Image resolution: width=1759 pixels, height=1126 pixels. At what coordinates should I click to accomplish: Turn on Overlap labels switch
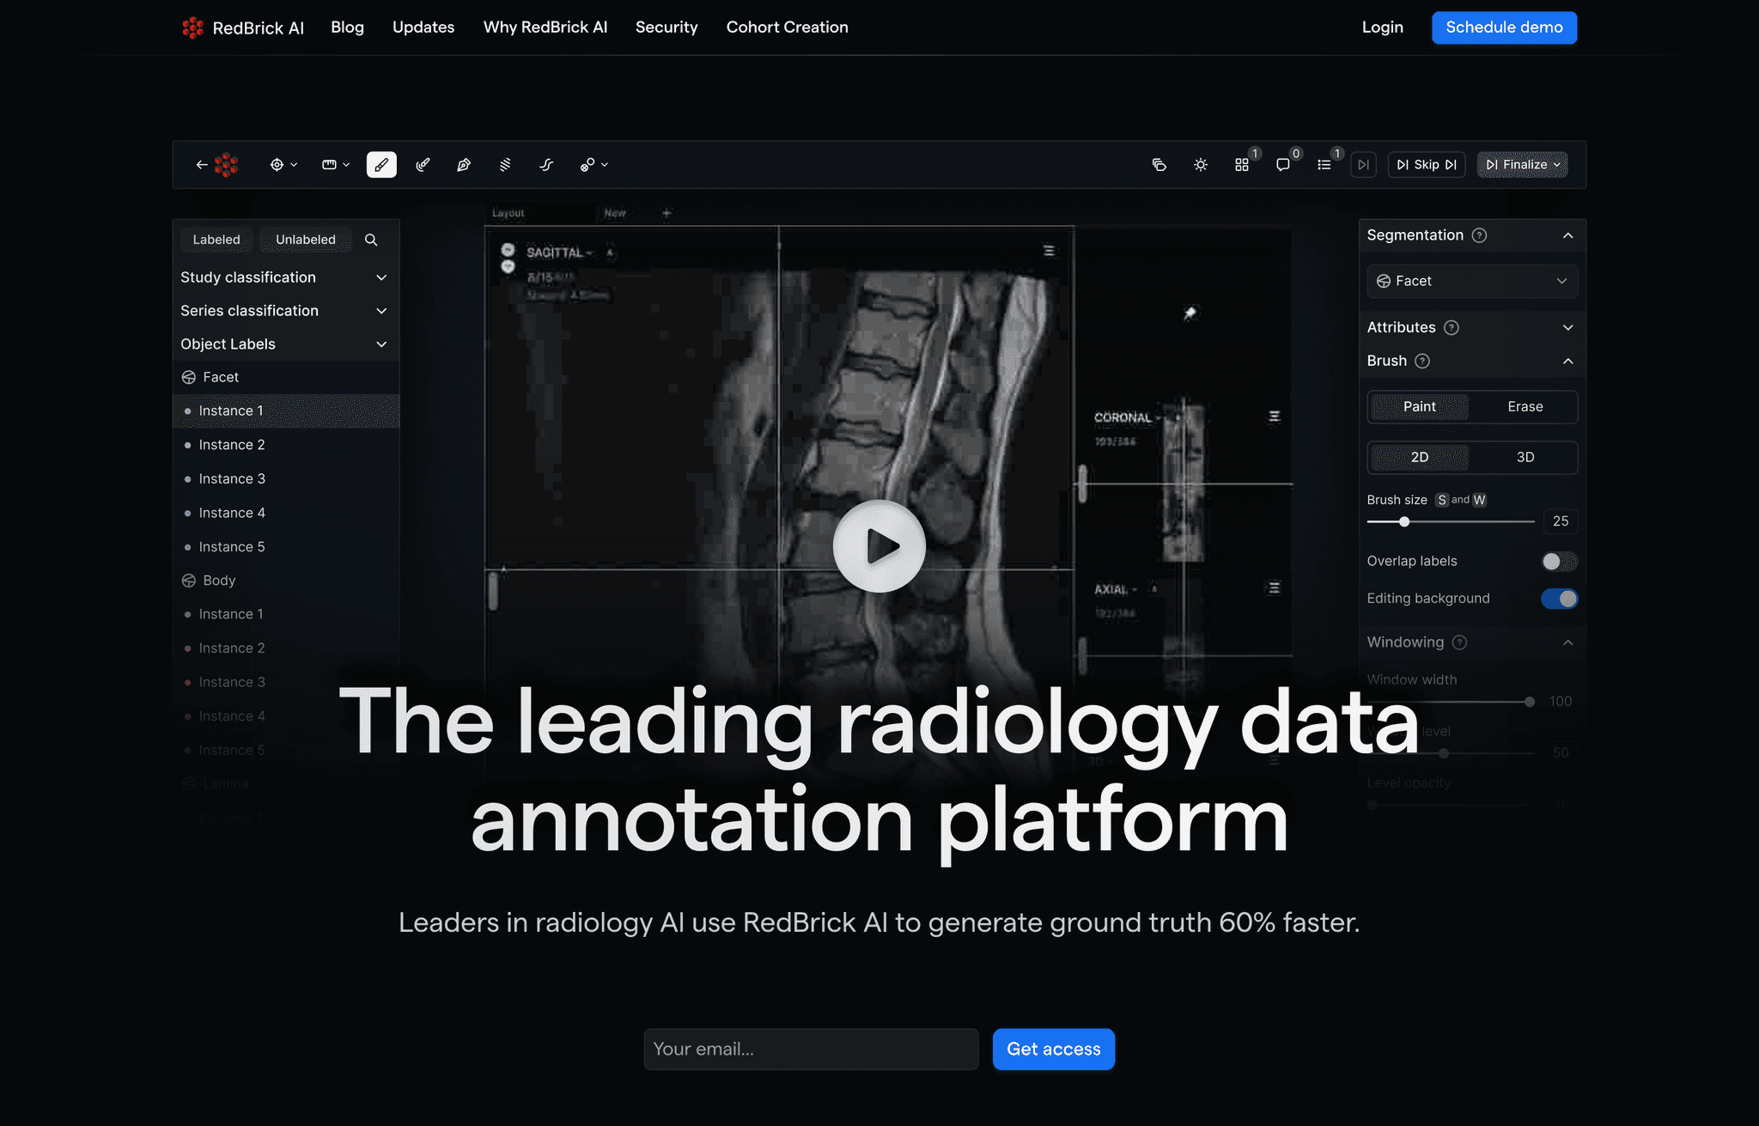1559,562
